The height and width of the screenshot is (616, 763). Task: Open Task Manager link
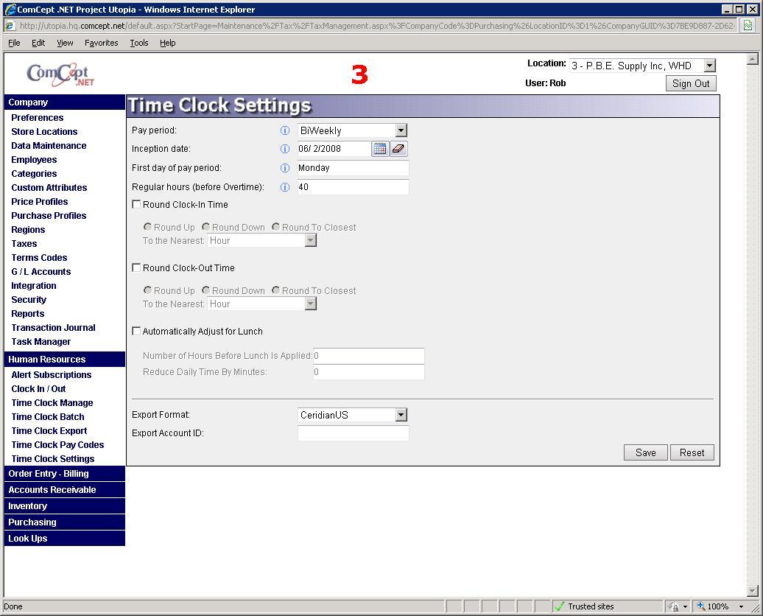click(x=41, y=342)
